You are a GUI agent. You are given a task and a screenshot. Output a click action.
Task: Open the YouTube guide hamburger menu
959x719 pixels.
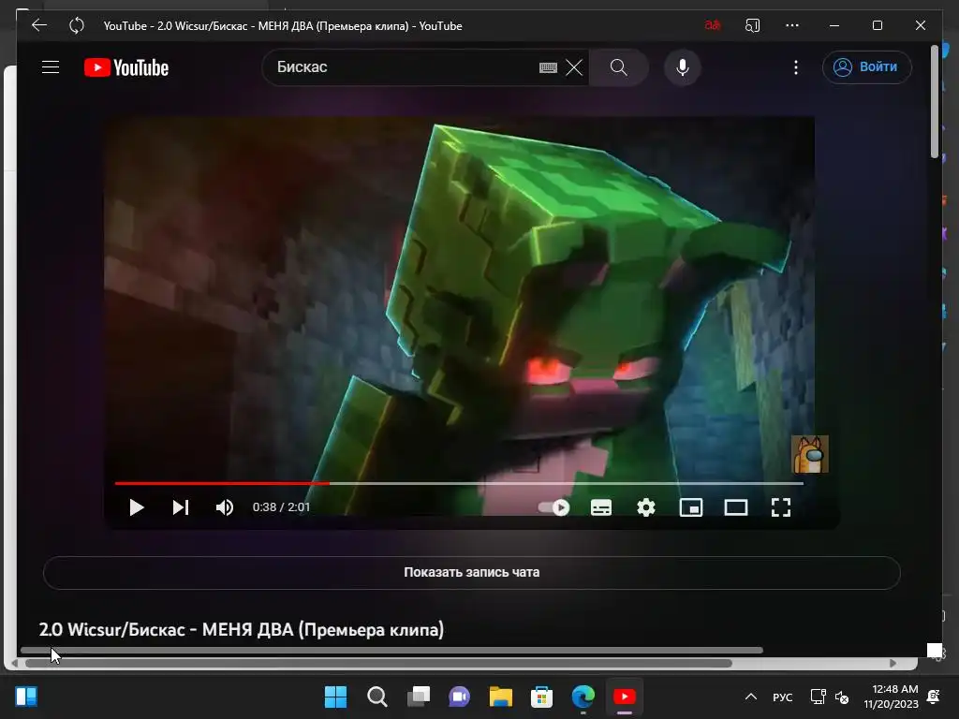[x=51, y=67]
